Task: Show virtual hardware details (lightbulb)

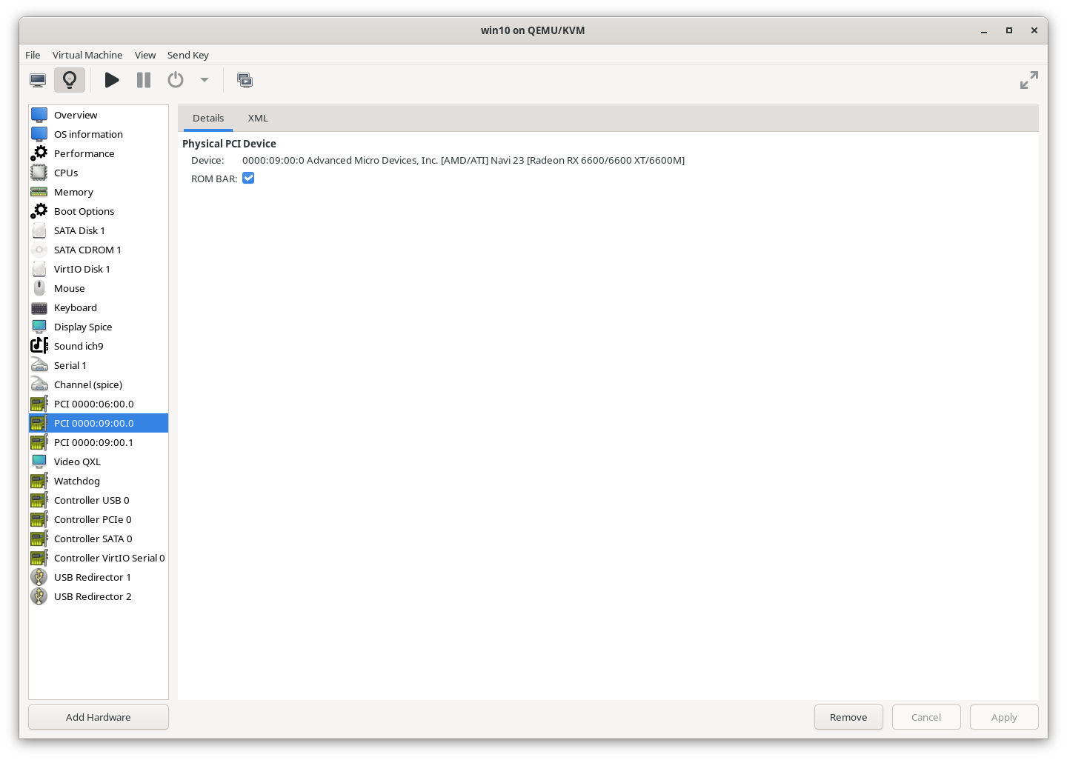Action: (x=70, y=80)
